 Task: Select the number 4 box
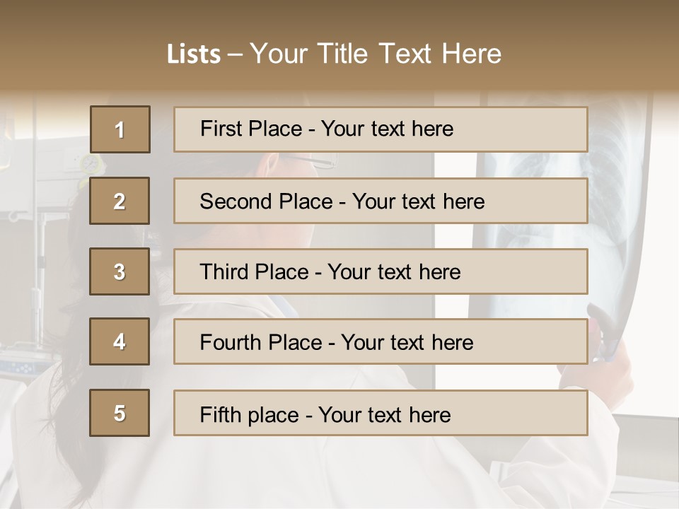pyautogui.click(x=120, y=341)
